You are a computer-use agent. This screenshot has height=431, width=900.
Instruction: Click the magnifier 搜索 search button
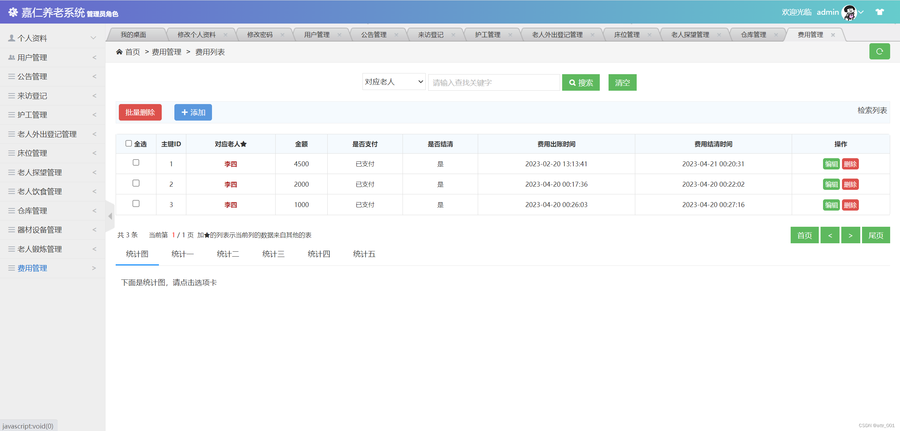(x=581, y=83)
